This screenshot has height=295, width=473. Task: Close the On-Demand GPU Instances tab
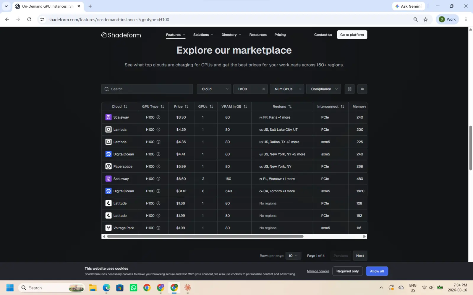click(79, 6)
